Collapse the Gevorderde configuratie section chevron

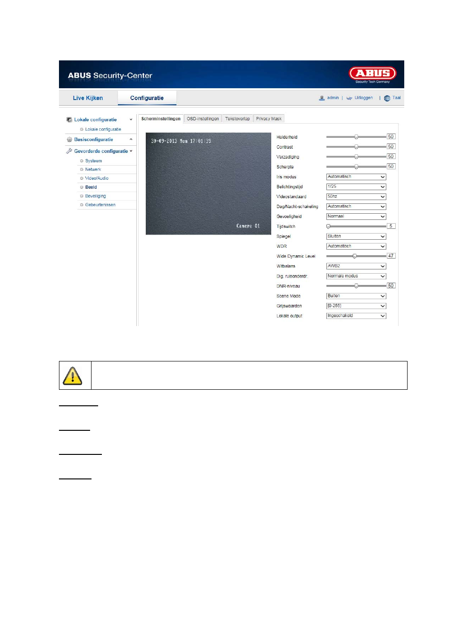(x=131, y=151)
